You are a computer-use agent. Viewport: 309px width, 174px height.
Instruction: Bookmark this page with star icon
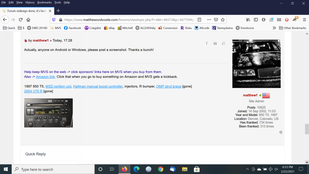pyautogui.click(x=223, y=20)
